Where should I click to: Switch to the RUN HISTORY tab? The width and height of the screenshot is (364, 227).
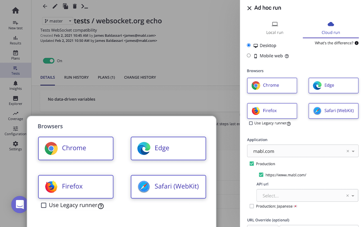[76, 77]
